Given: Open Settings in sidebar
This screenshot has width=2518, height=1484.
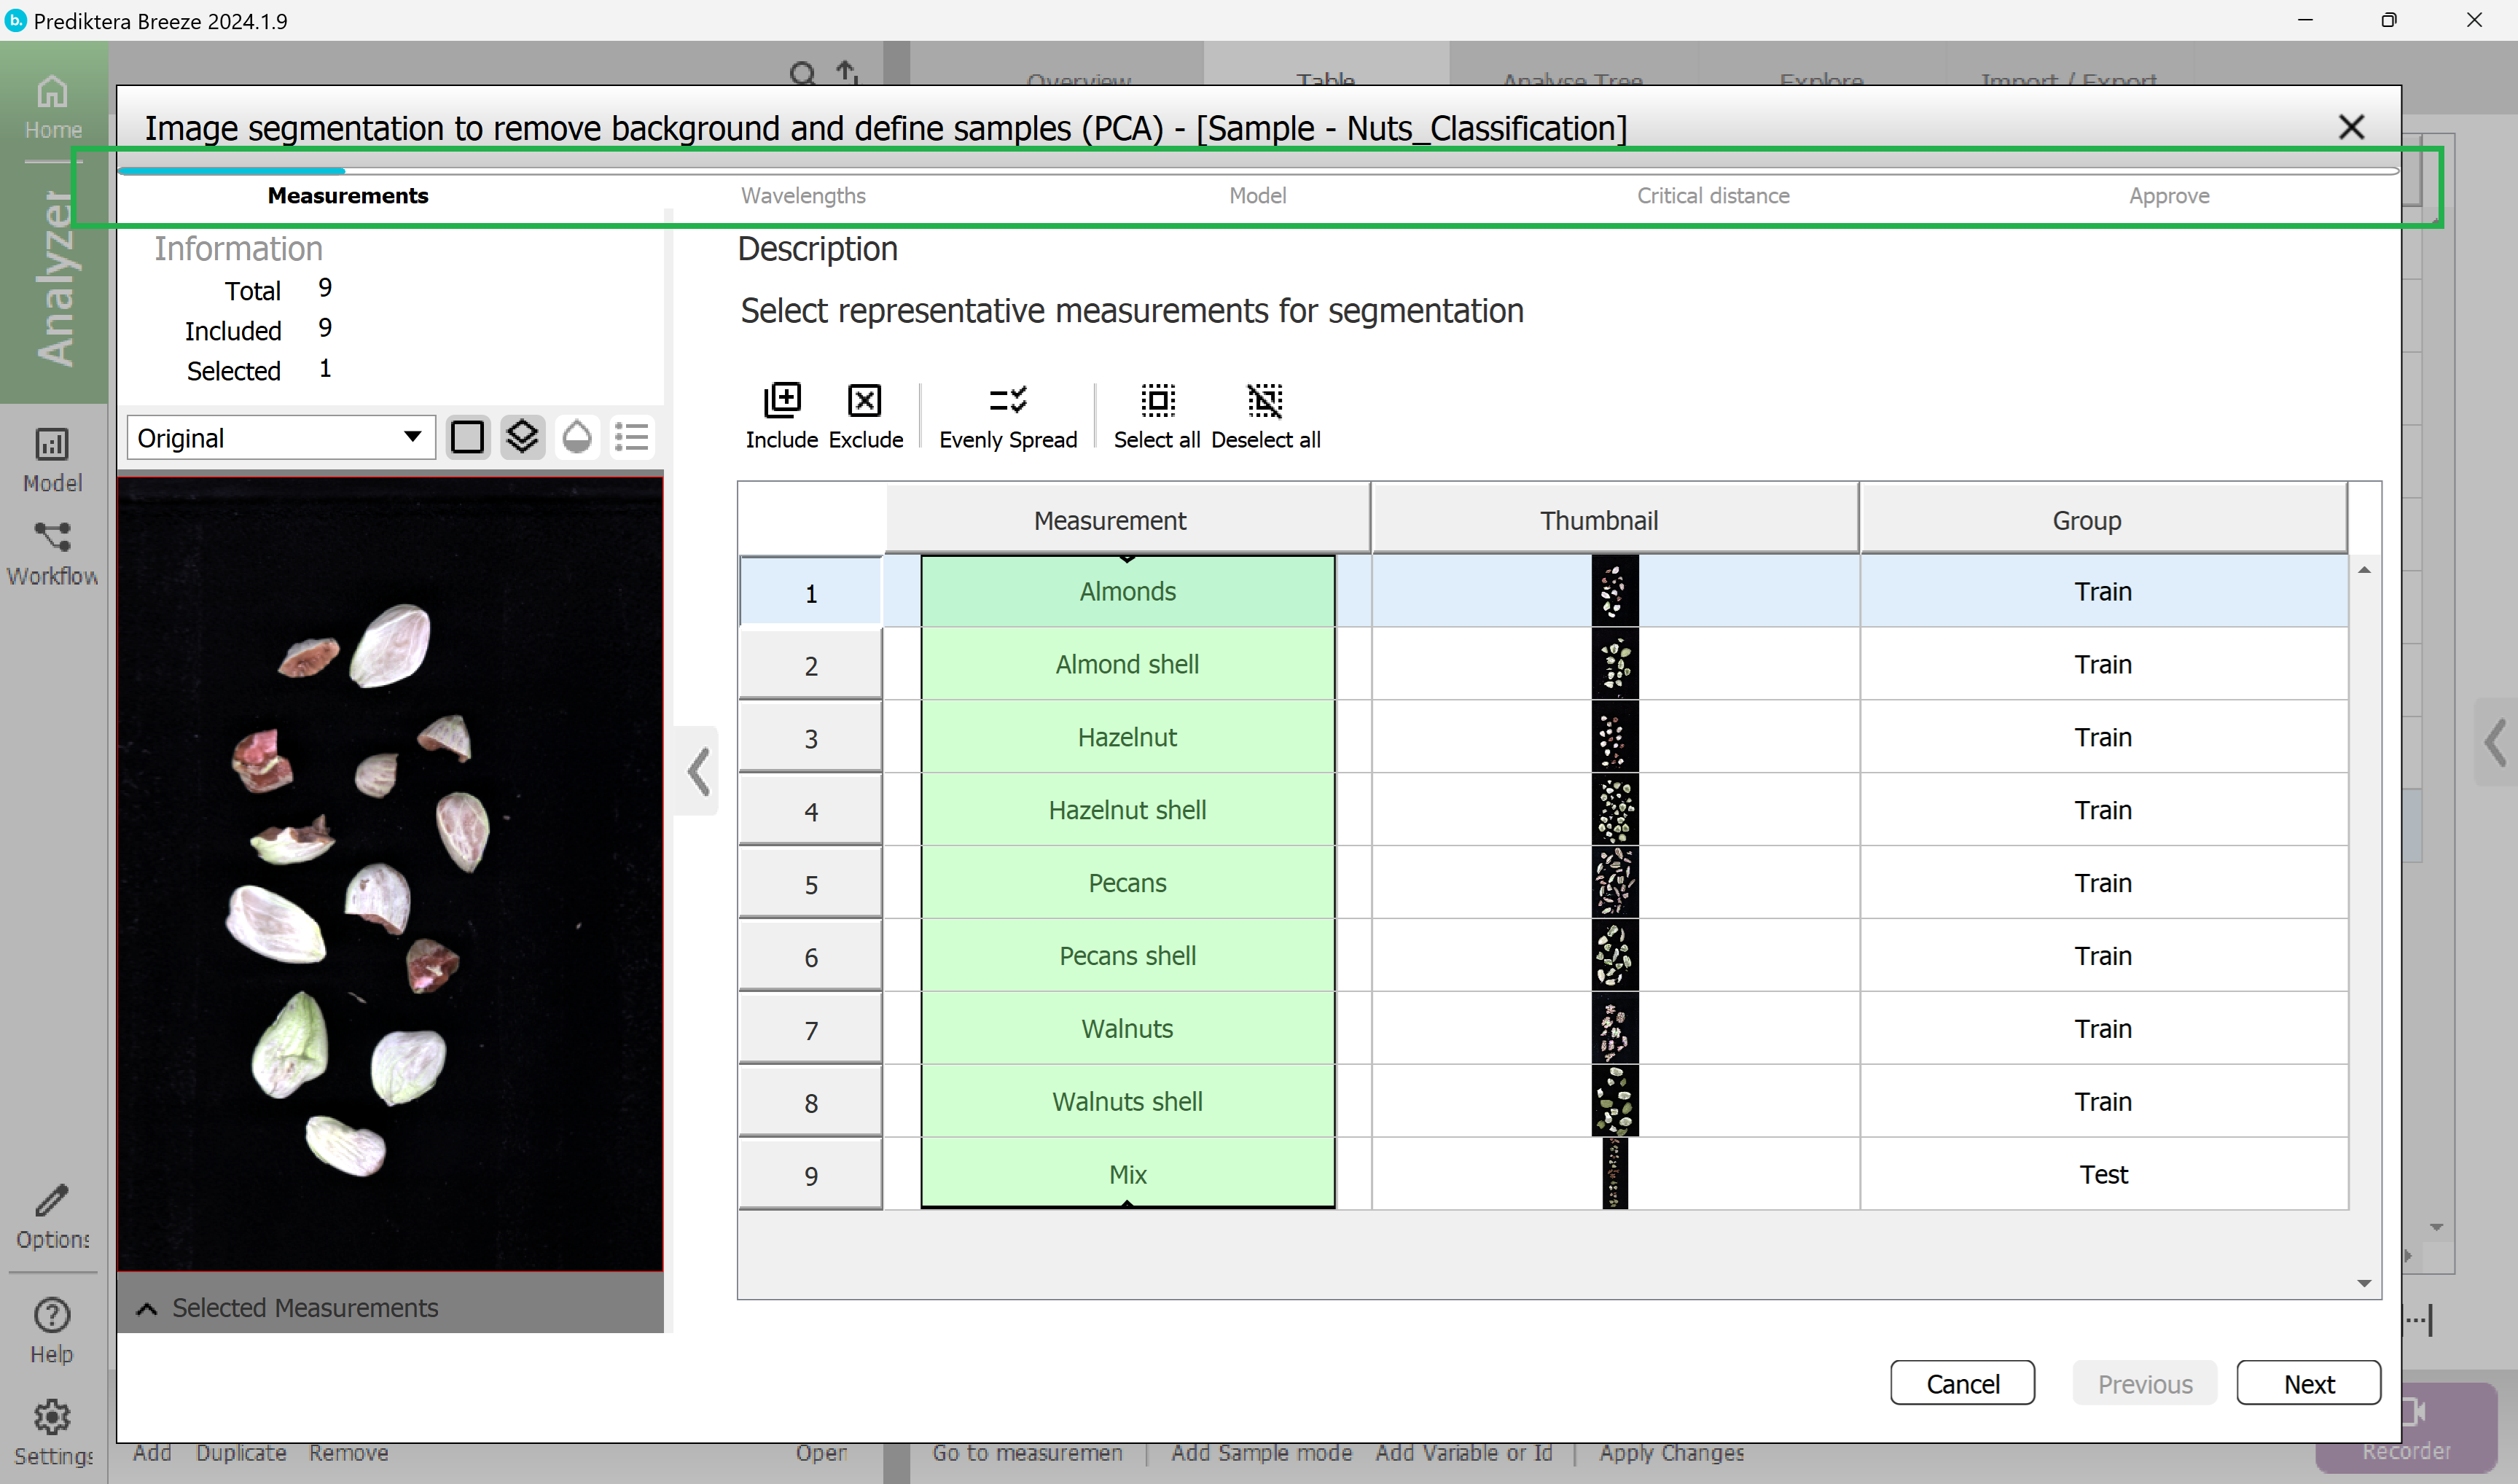Looking at the screenshot, I should (x=53, y=1433).
